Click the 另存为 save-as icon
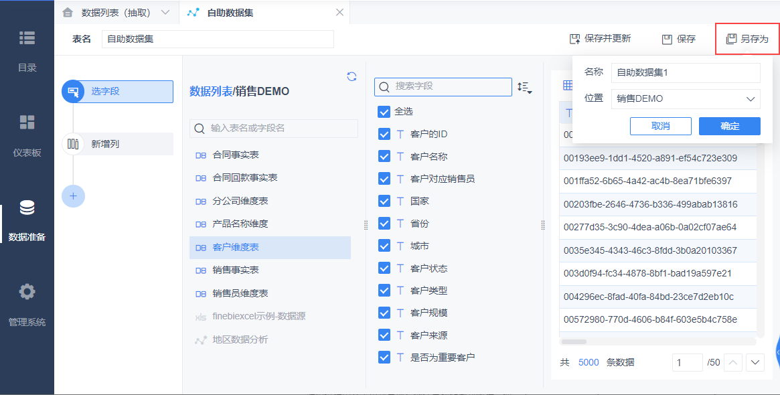Image resolution: width=780 pixels, height=395 pixels. tap(730, 39)
